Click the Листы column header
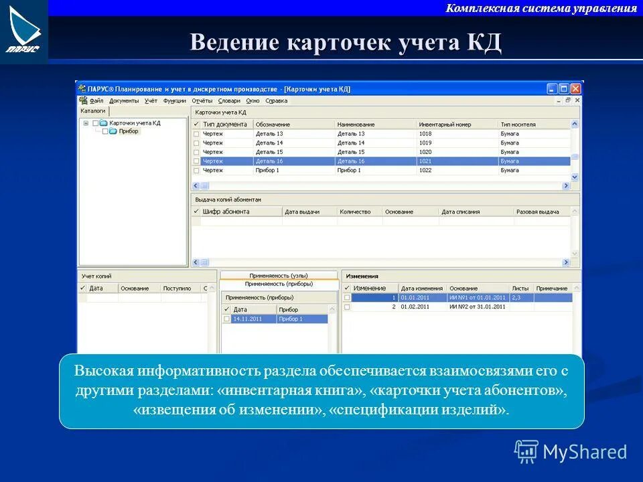643x482 pixels. pos(521,289)
